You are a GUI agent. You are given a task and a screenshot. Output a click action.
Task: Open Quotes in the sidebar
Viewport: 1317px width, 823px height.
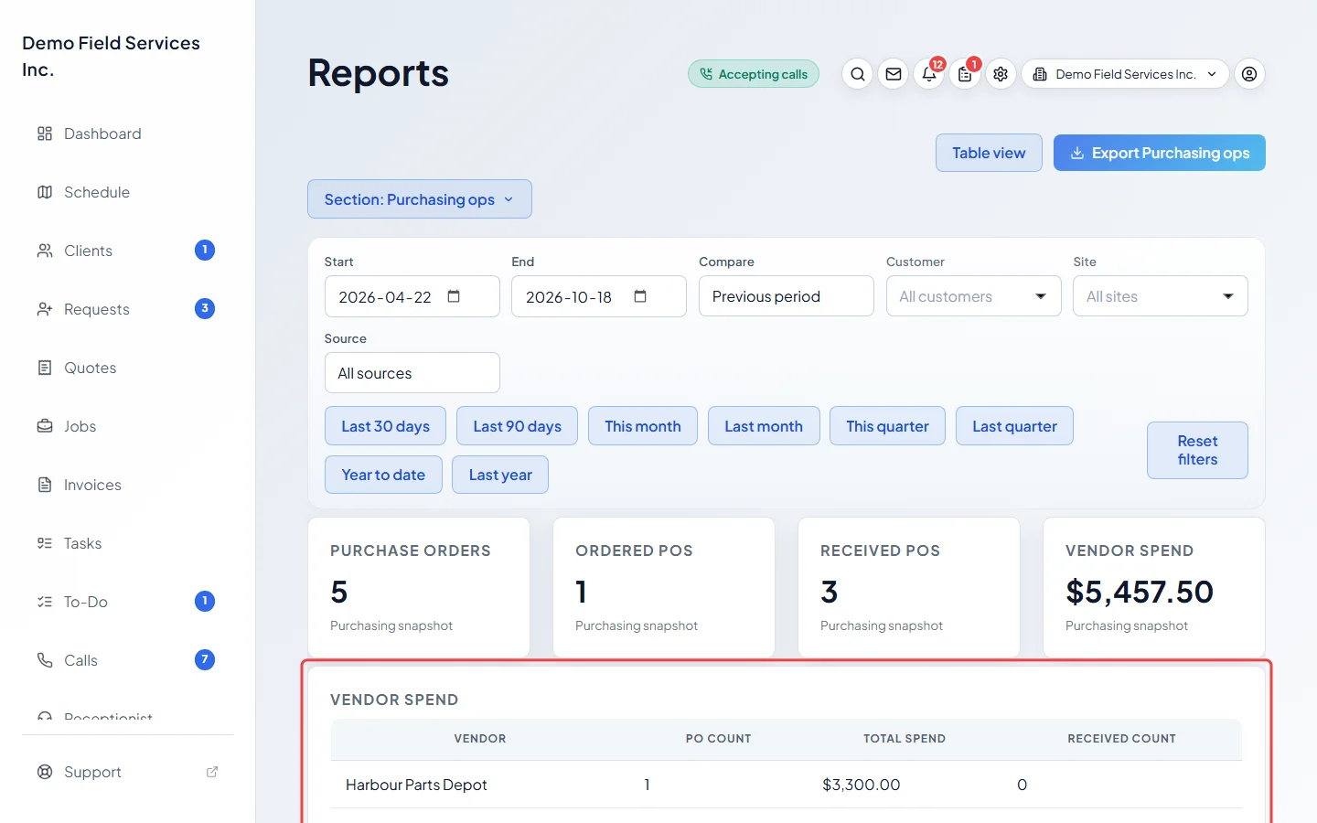click(128, 368)
